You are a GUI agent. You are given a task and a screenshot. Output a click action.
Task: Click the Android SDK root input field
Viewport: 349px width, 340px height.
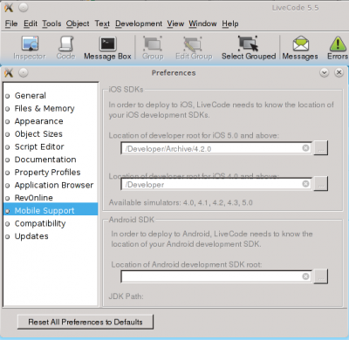tap(216, 276)
